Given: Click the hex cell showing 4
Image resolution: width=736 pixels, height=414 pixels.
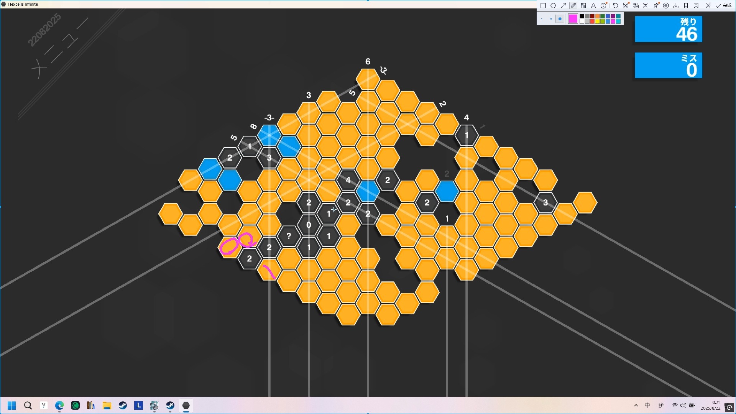Looking at the screenshot, I should pyautogui.click(x=348, y=180).
